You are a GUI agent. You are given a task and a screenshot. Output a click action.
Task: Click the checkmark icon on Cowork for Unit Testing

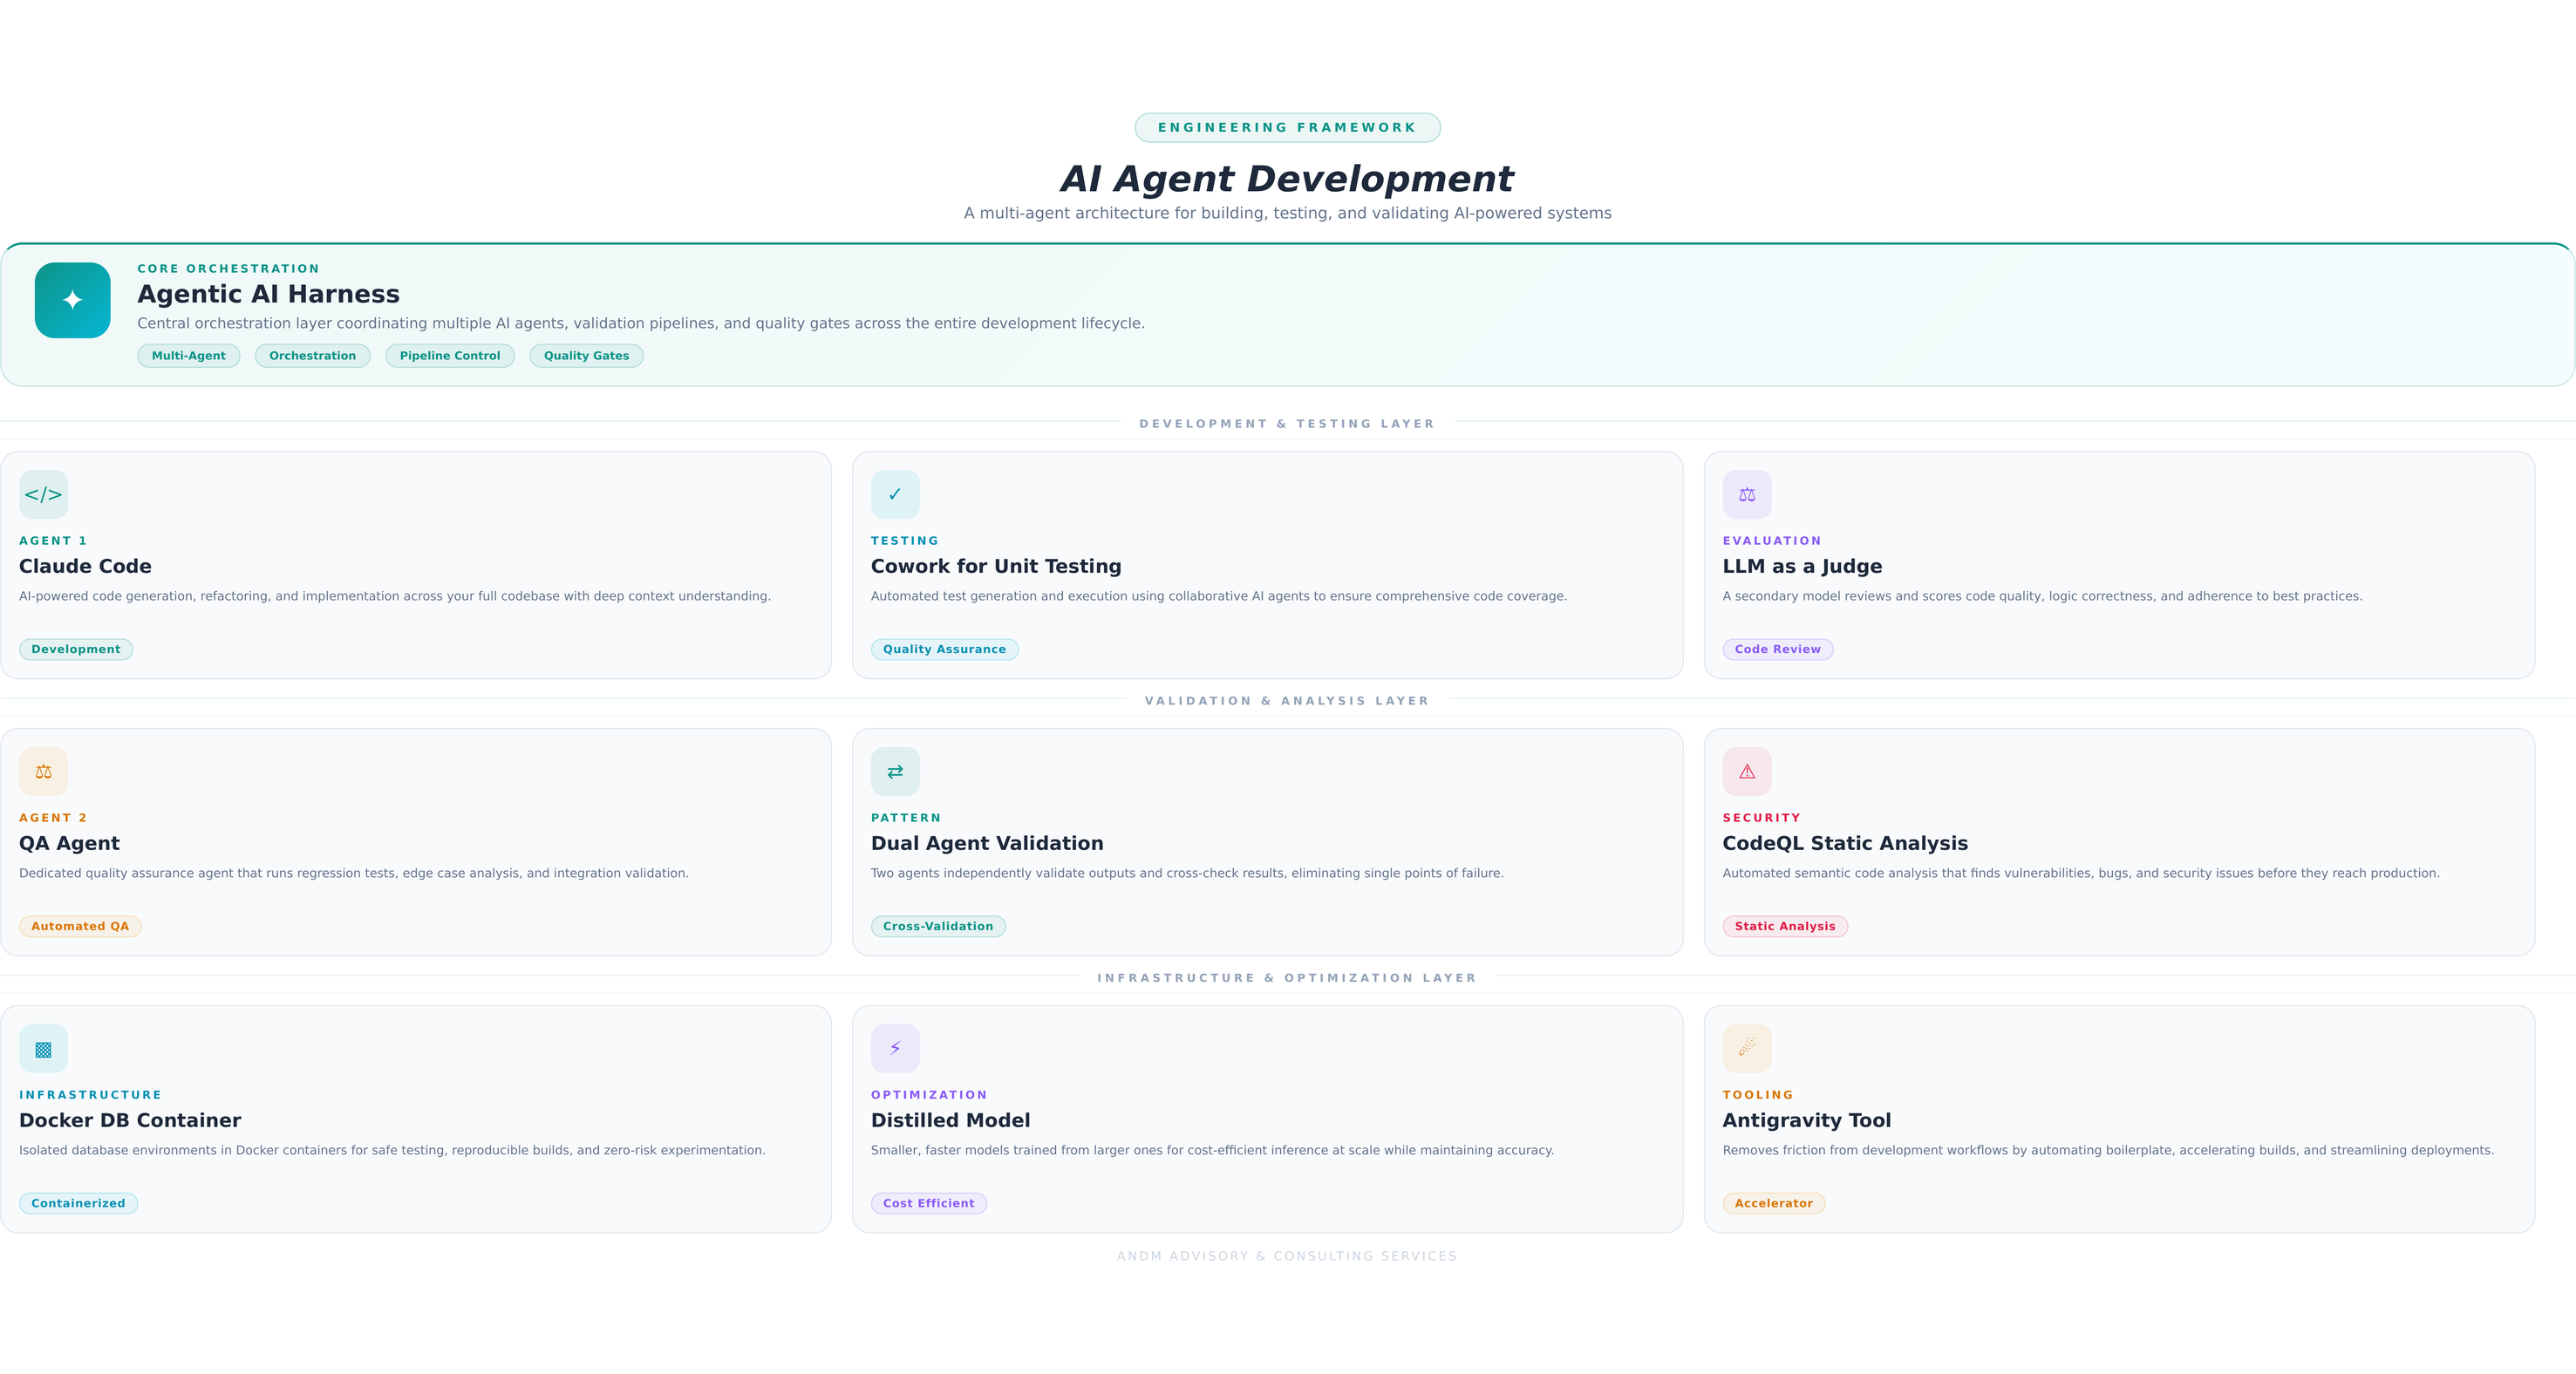pos(895,494)
